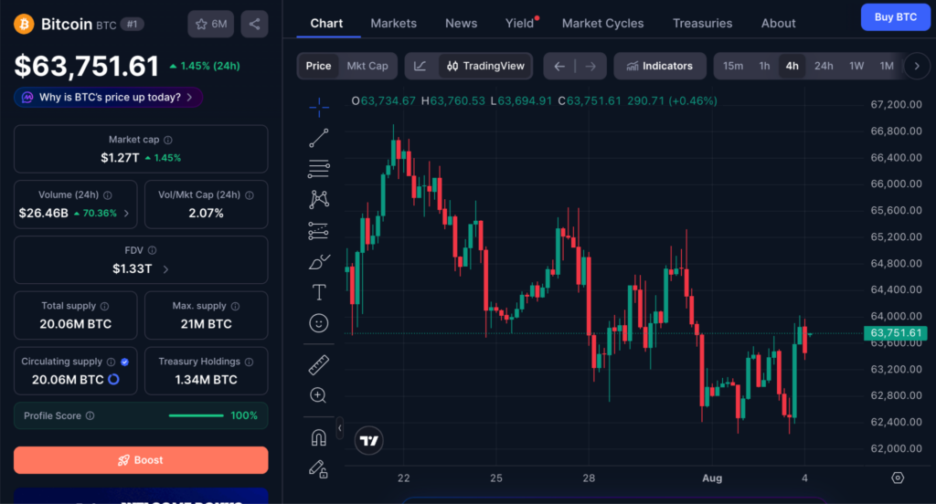Toggle lock all drawing tools
This screenshot has width=936, height=504.
(x=318, y=469)
